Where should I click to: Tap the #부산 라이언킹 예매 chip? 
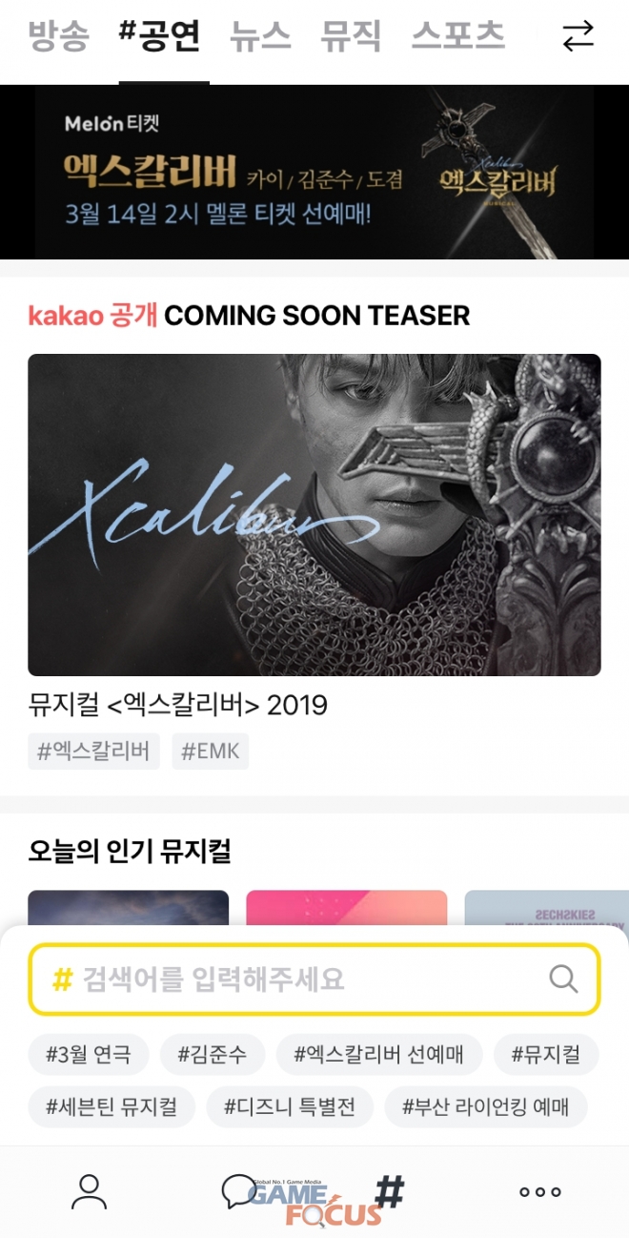click(486, 1107)
